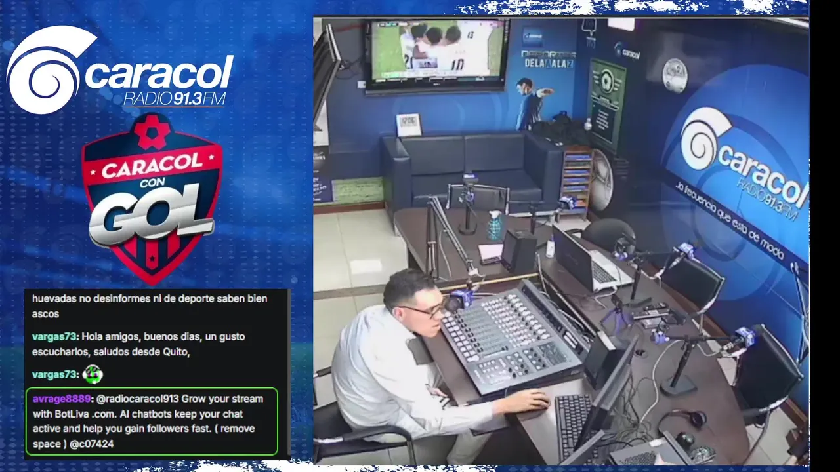This screenshot has width=840, height=472.
Task: Click the green emoji in vargas73's message
Action: coord(93,374)
